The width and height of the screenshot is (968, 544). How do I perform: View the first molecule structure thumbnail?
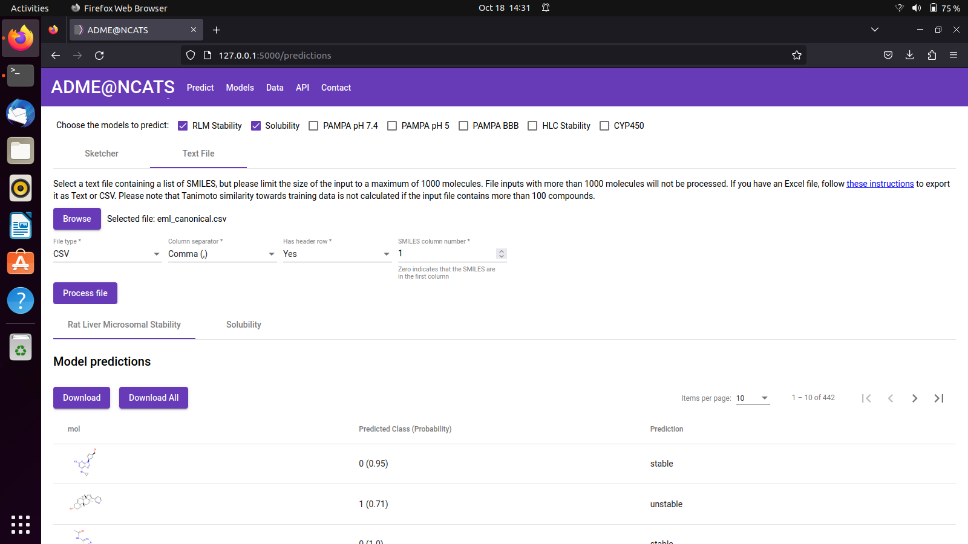coord(85,463)
